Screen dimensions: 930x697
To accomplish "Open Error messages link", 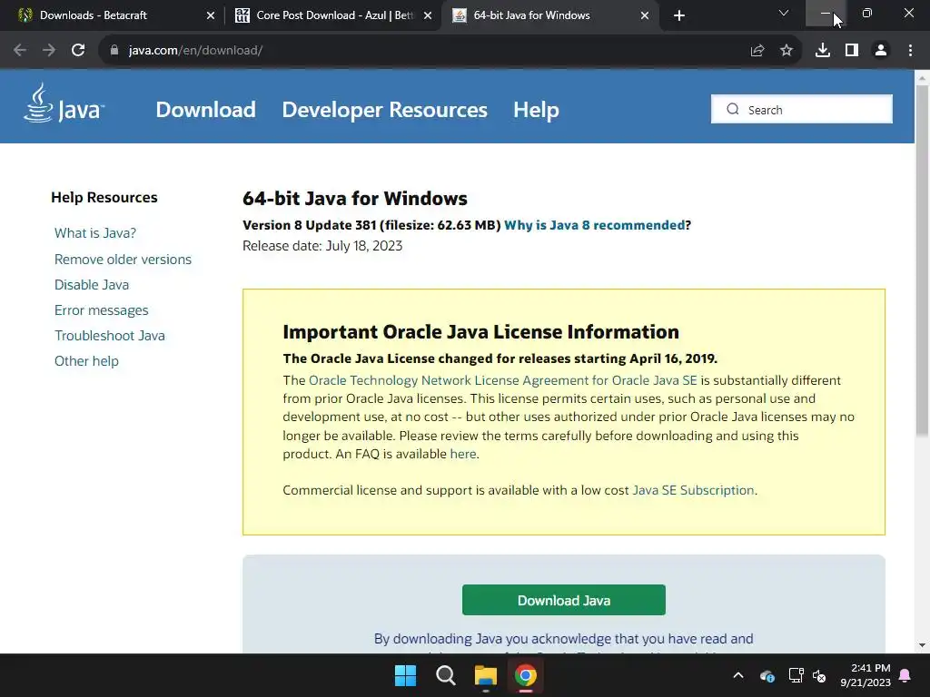I will coord(101,310).
